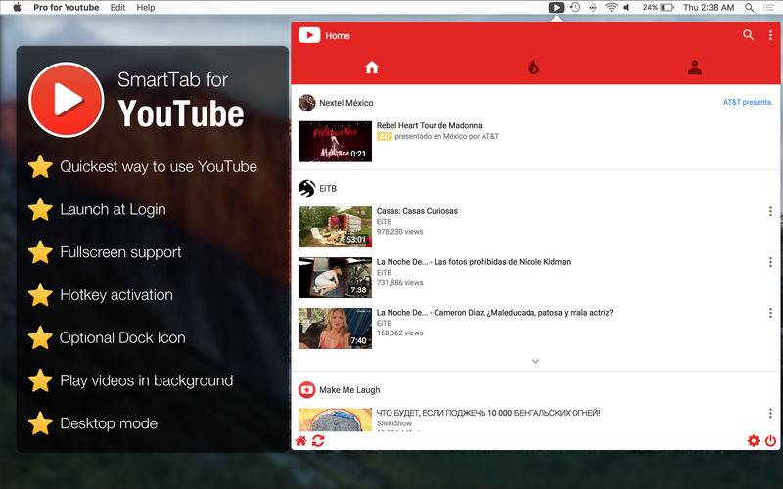Click the volume speaker menu bar icon
783x489 pixels.
pos(626,7)
